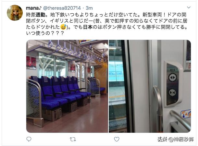Open the mana♪ display name profile
This screenshot has width=198, height=146.
[33, 8]
